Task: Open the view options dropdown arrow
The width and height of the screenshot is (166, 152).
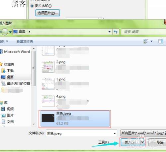Action: [151, 41]
